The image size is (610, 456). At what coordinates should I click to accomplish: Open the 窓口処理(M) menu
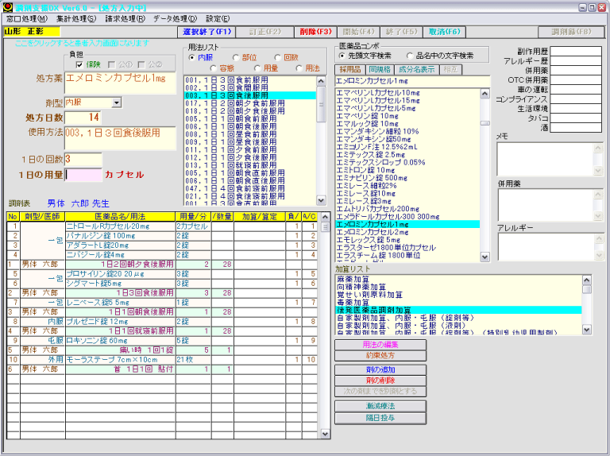click(x=26, y=19)
